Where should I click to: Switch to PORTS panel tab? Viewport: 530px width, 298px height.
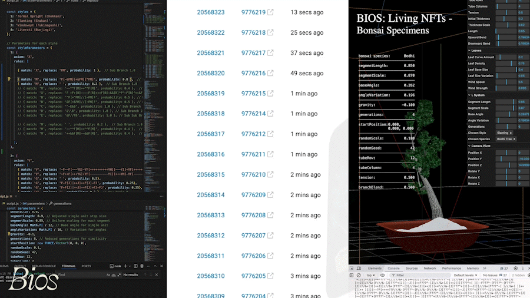coord(86,266)
